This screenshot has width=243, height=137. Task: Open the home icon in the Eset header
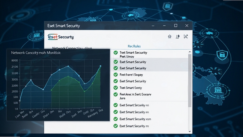click(170, 37)
